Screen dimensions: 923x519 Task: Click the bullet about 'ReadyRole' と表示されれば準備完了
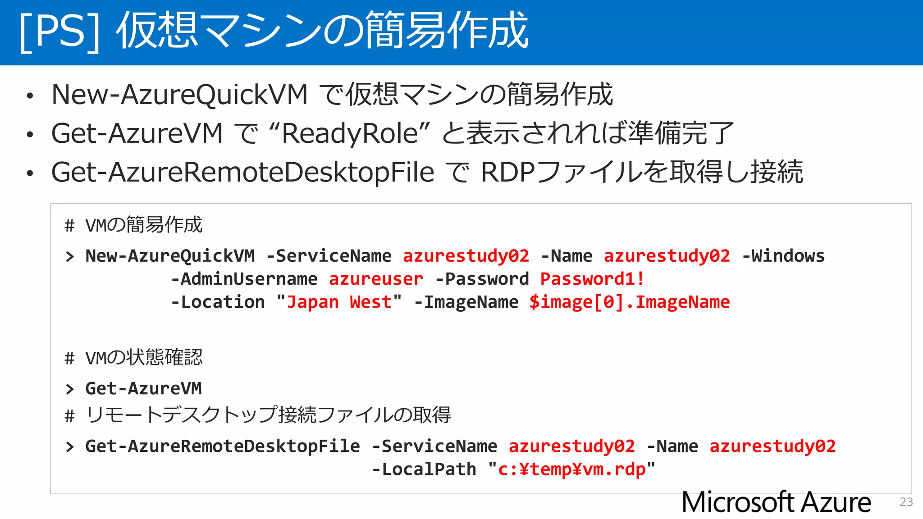coord(393,133)
